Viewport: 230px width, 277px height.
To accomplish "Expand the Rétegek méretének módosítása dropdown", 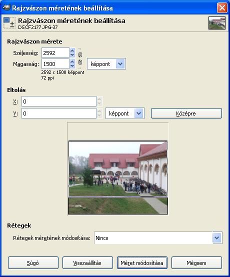I will click(x=158, y=238).
